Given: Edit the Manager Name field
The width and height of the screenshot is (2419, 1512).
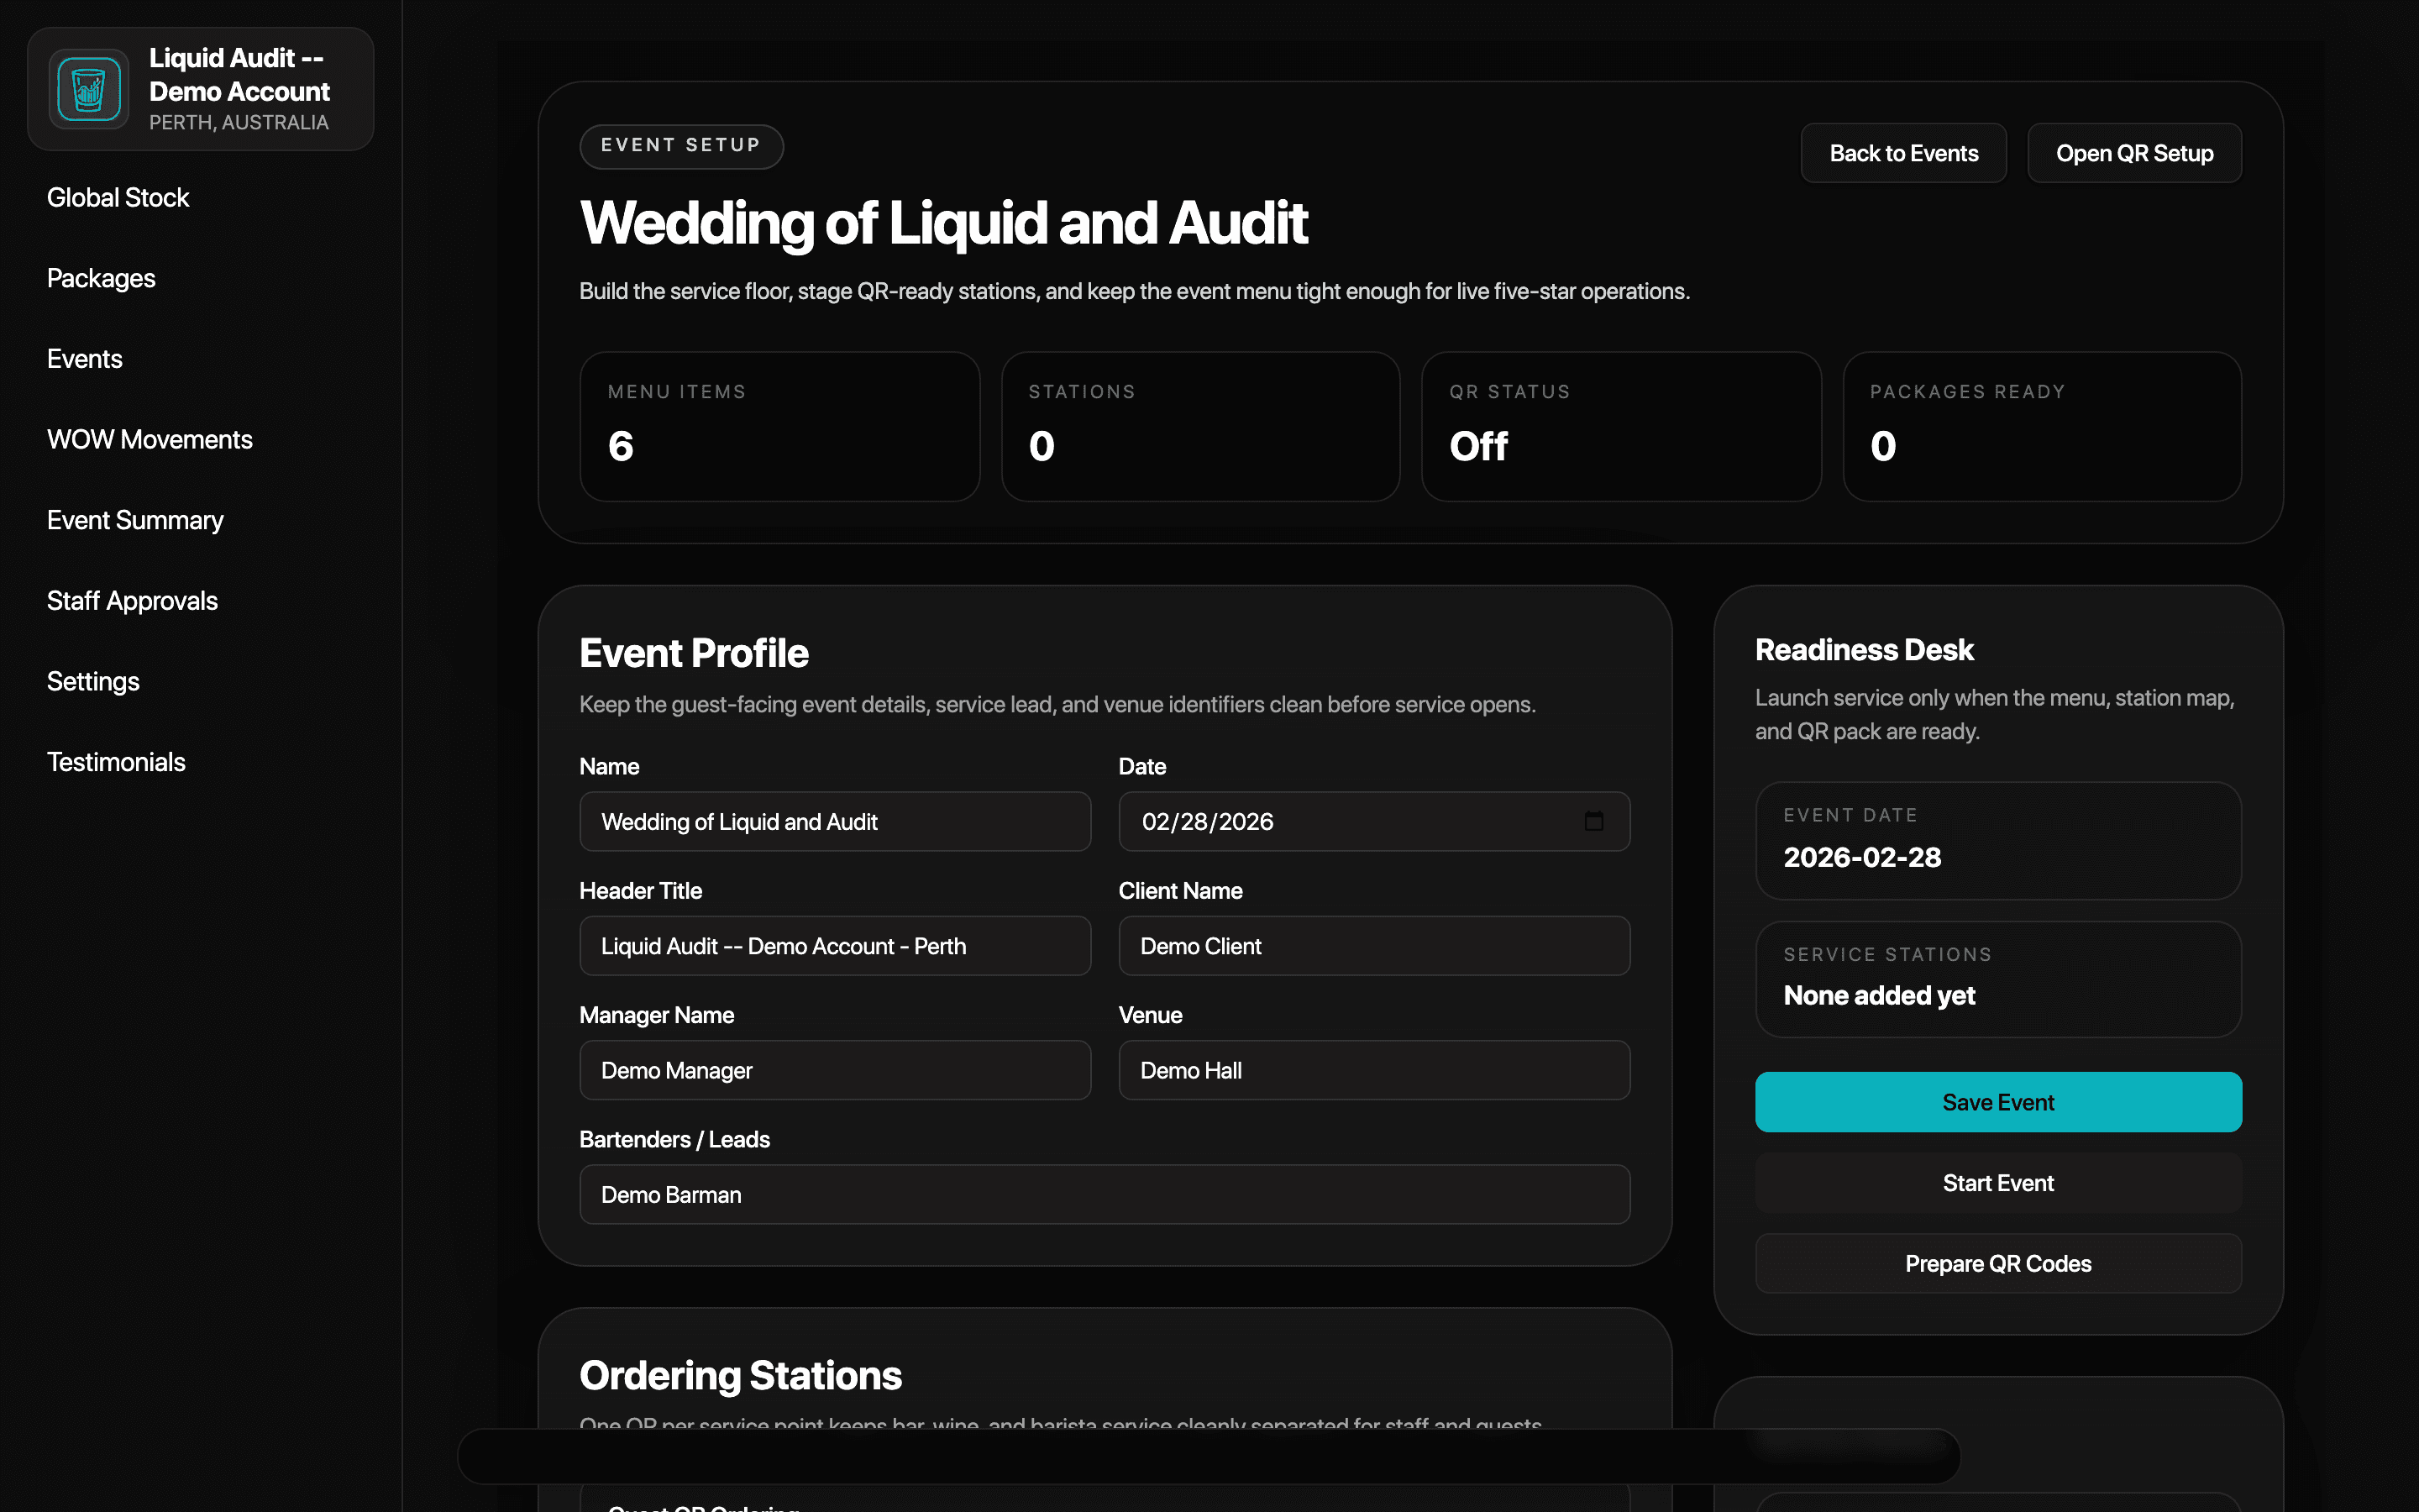Looking at the screenshot, I should [x=835, y=1070].
